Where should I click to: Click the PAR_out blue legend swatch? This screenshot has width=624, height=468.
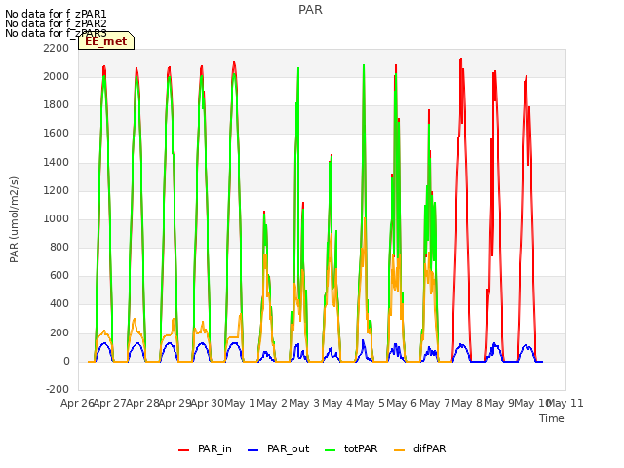[253, 450]
